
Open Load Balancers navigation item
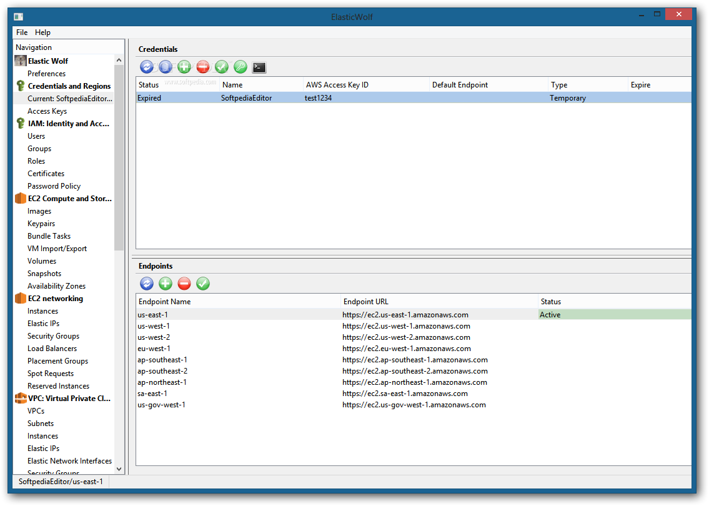[x=52, y=348]
